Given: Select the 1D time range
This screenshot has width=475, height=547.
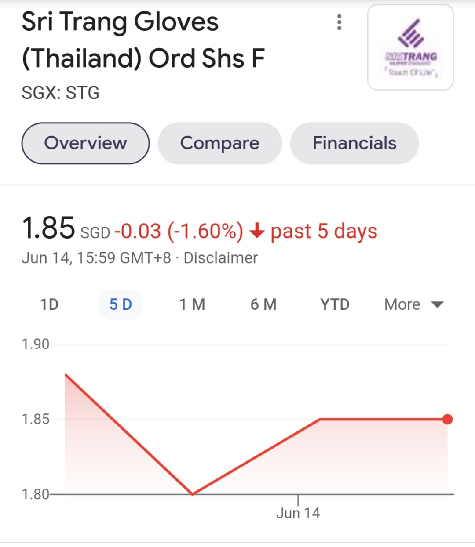Looking at the screenshot, I should point(49,304).
